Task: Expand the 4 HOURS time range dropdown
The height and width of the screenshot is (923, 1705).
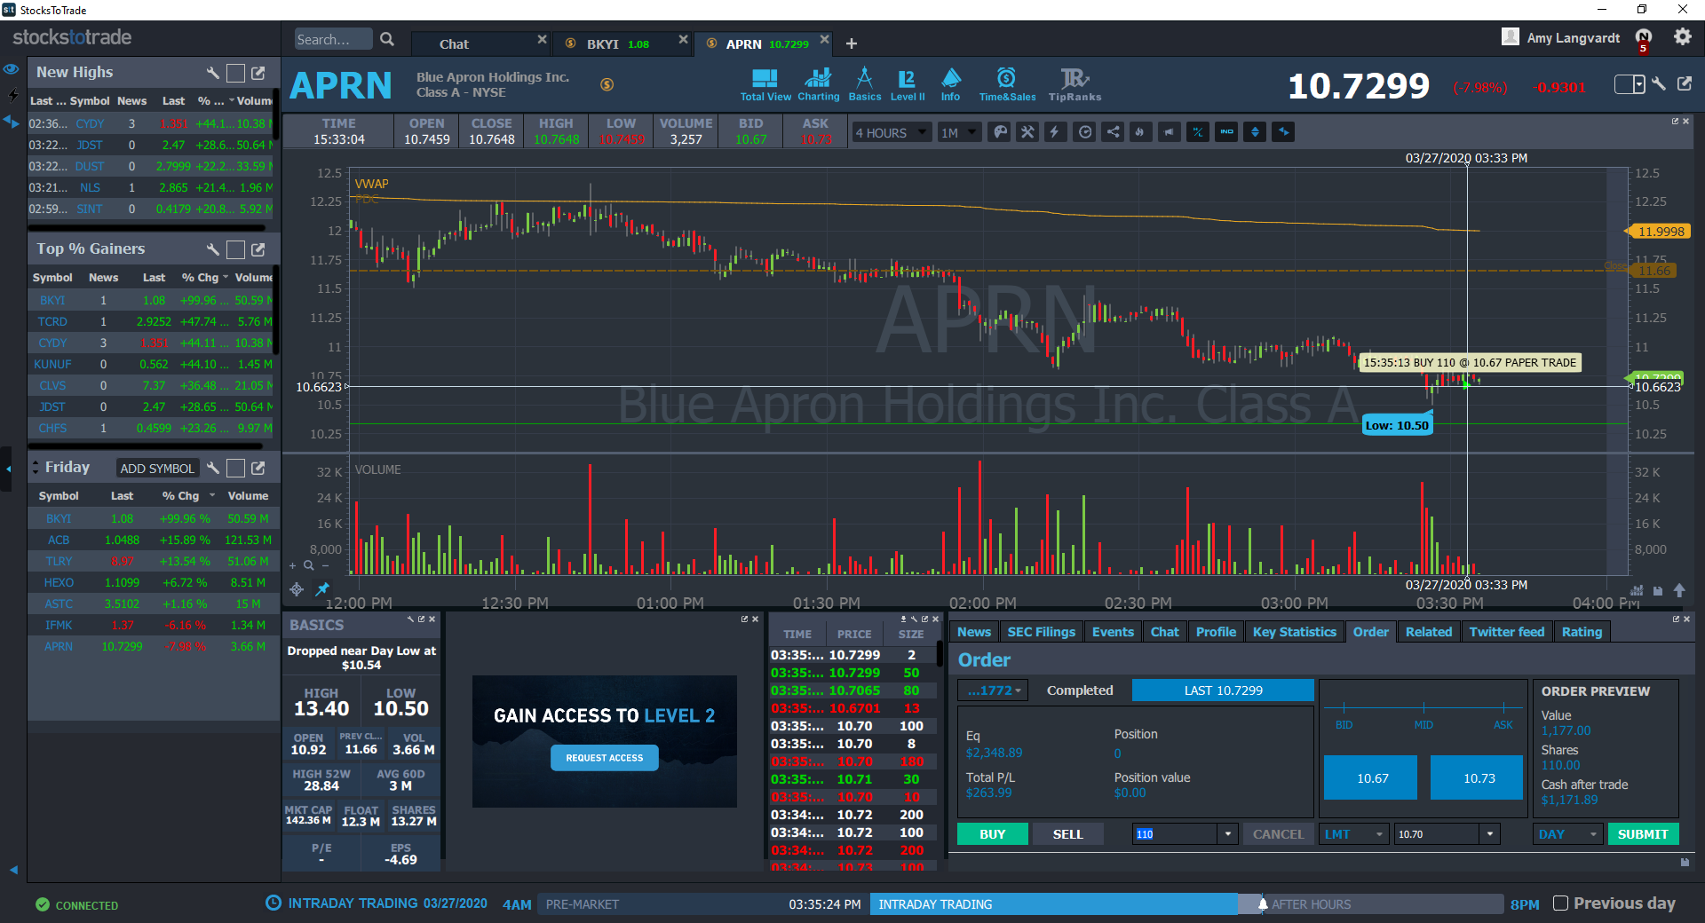Action: pyautogui.click(x=891, y=132)
